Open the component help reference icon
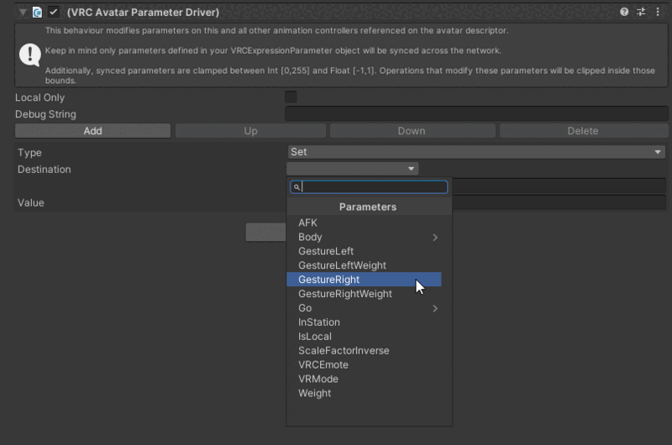The height and width of the screenshot is (445, 672). (x=624, y=12)
